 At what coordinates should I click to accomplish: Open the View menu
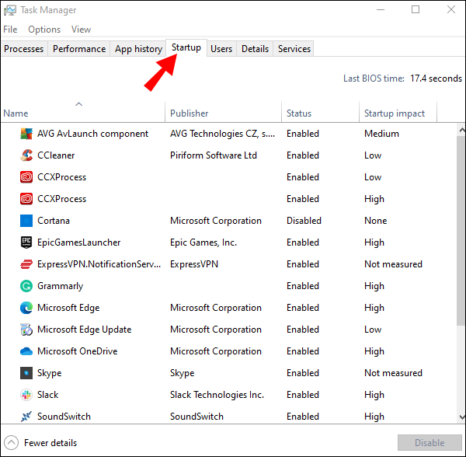81,30
